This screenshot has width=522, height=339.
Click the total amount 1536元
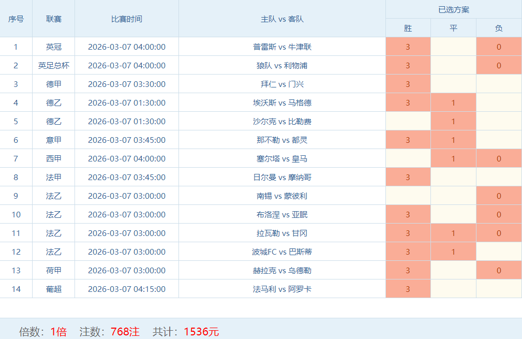tap(201, 332)
